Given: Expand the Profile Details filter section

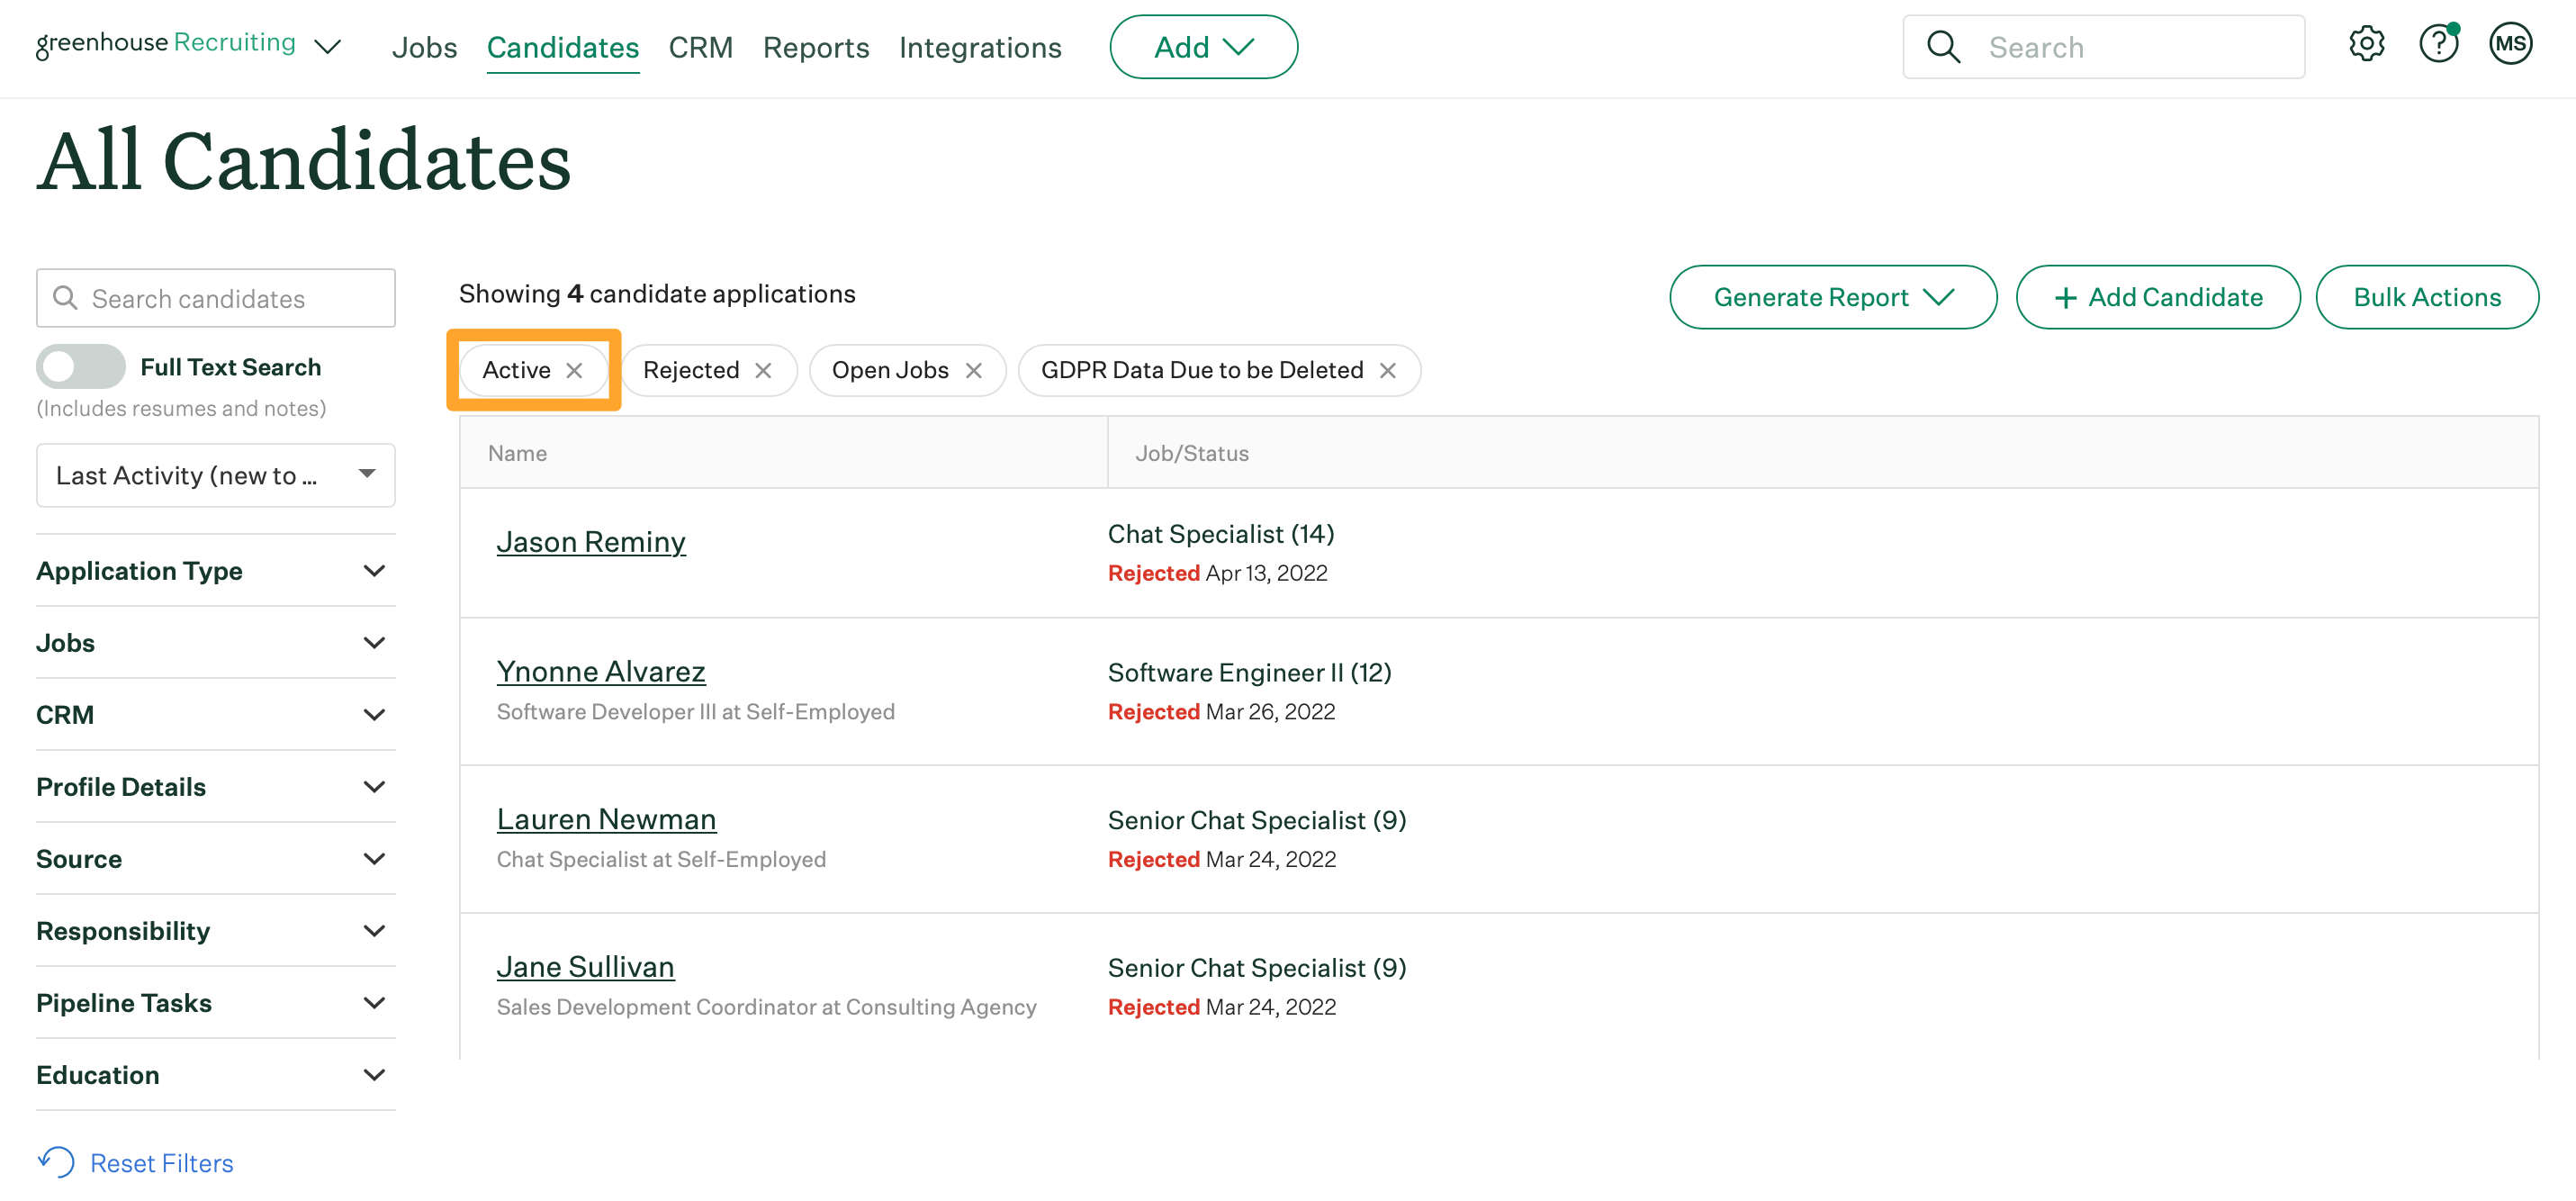Looking at the screenshot, I should point(215,787).
